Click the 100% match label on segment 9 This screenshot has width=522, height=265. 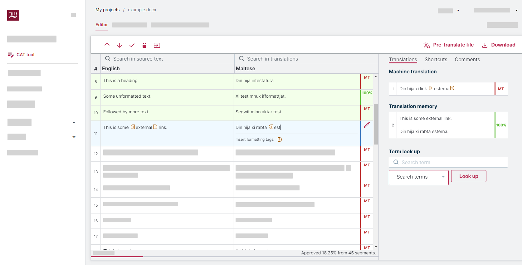367,93
